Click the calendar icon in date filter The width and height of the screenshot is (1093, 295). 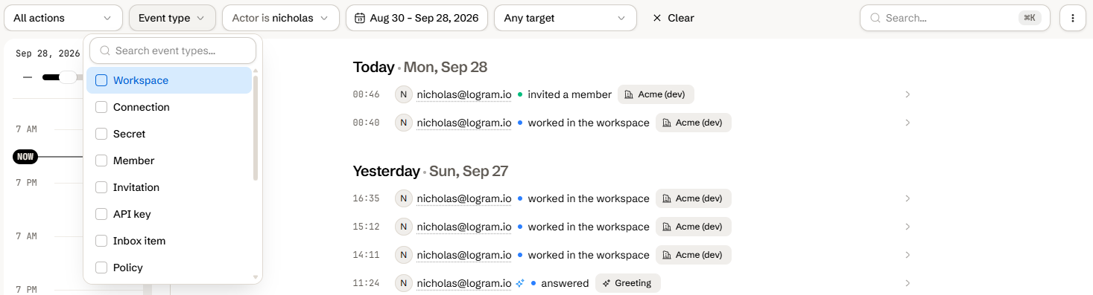[x=360, y=18]
